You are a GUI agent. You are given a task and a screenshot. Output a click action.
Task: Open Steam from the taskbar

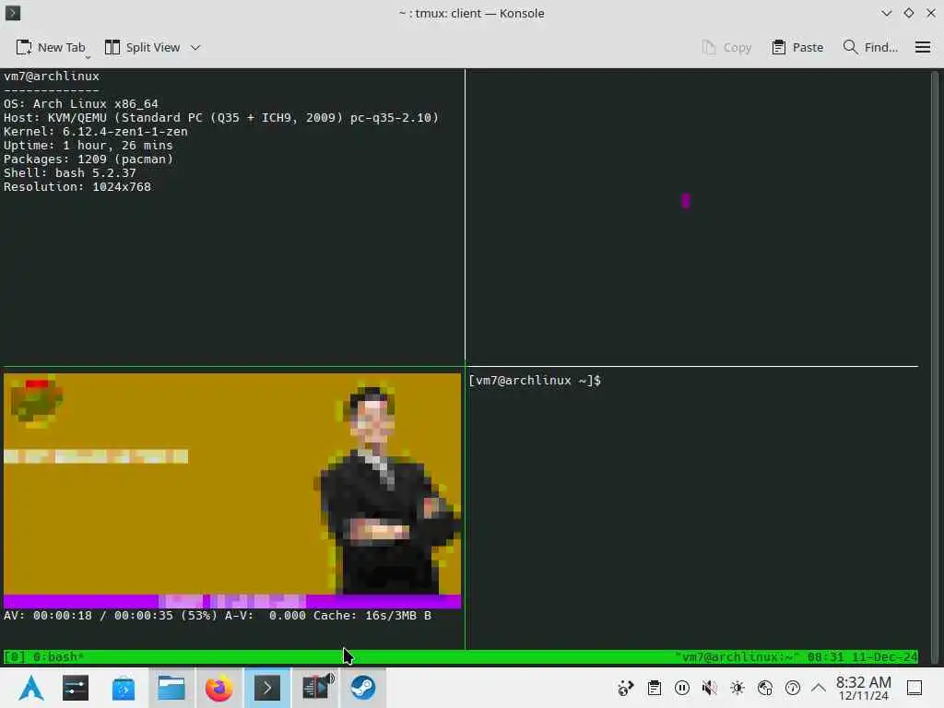(363, 688)
